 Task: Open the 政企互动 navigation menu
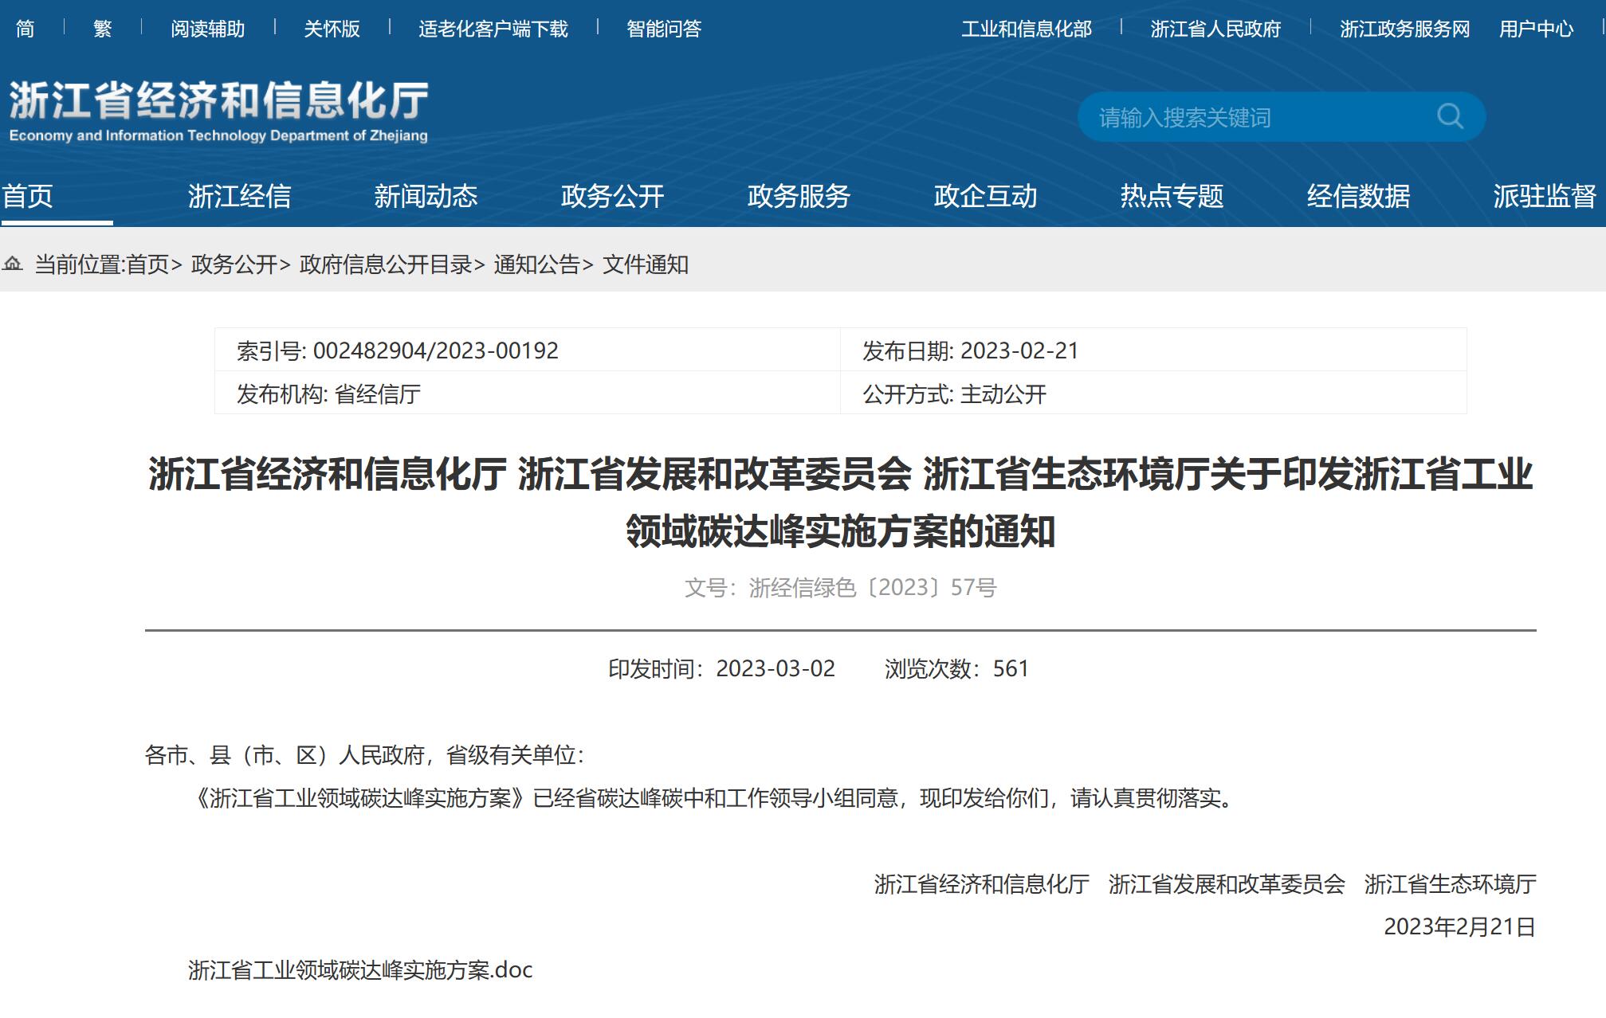click(x=985, y=195)
